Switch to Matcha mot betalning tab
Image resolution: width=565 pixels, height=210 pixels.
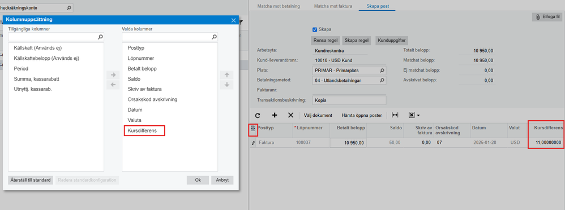click(x=278, y=6)
